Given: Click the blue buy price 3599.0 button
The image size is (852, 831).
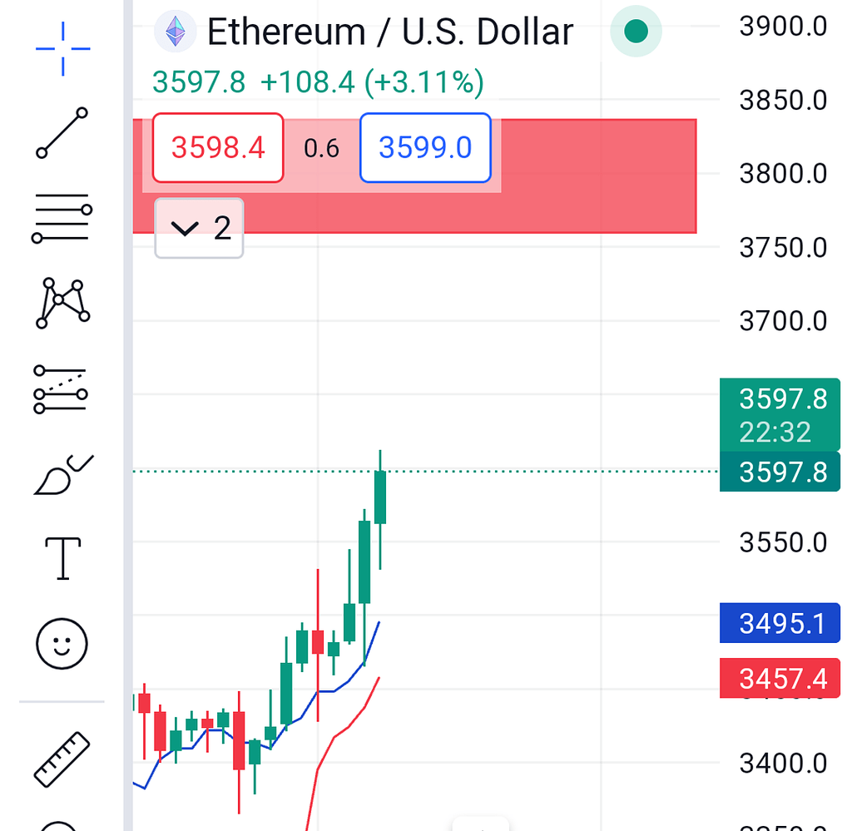Looking at the screenshot, I should point(424,148).
